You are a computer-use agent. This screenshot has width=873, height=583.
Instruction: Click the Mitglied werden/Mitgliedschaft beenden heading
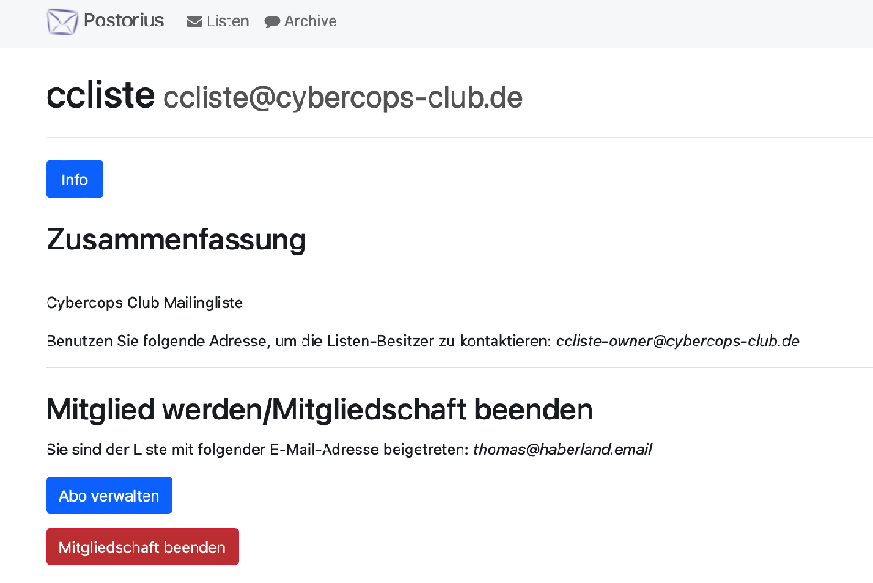(x=319, y=409)
